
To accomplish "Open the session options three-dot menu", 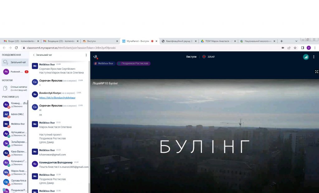I will [x=314, y=57].
